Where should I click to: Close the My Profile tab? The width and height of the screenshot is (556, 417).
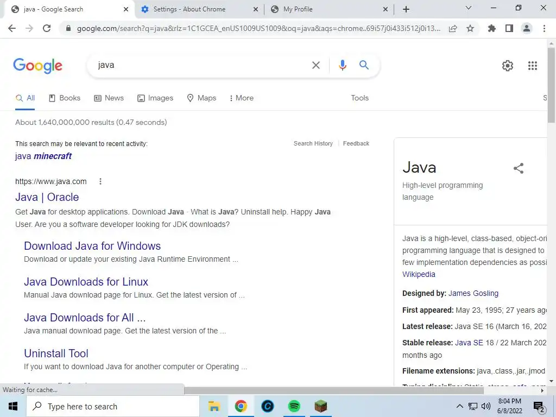pos(386,9)
